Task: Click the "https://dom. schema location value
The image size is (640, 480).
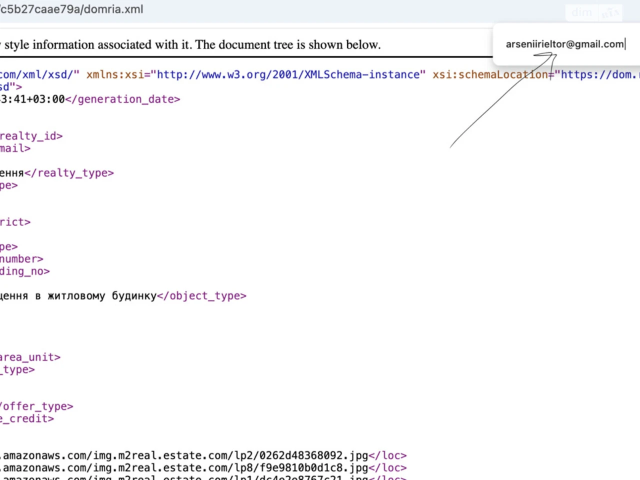Action: (597, 74)
